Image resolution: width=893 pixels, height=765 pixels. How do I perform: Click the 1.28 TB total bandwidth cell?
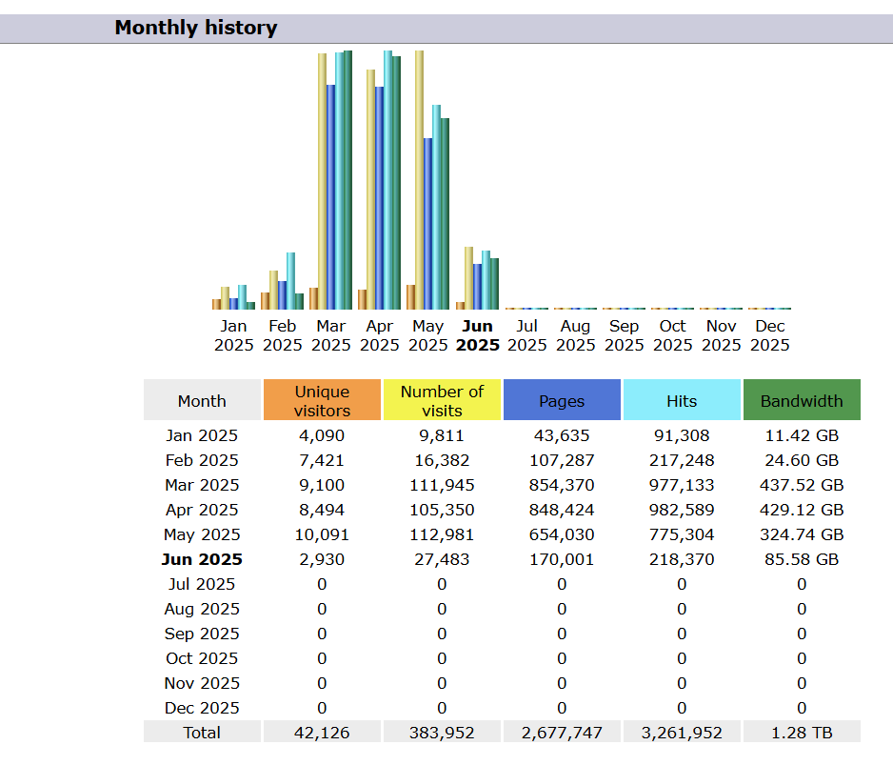[x=802, y=733]
